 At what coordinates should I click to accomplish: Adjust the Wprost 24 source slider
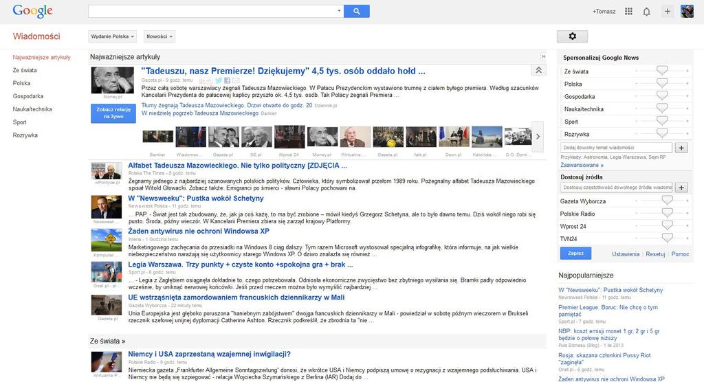click(667, 226)
